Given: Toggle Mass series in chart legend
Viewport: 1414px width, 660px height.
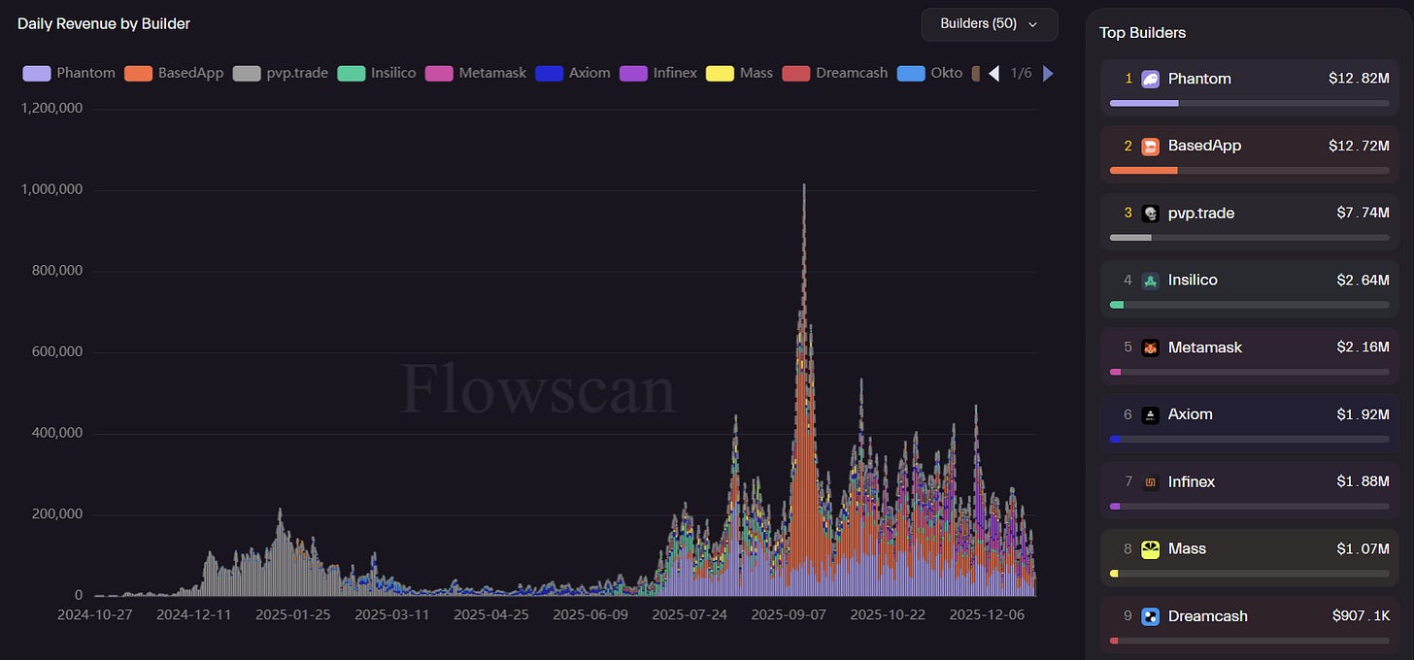Looking at the screenshot, I should [740, 73].
